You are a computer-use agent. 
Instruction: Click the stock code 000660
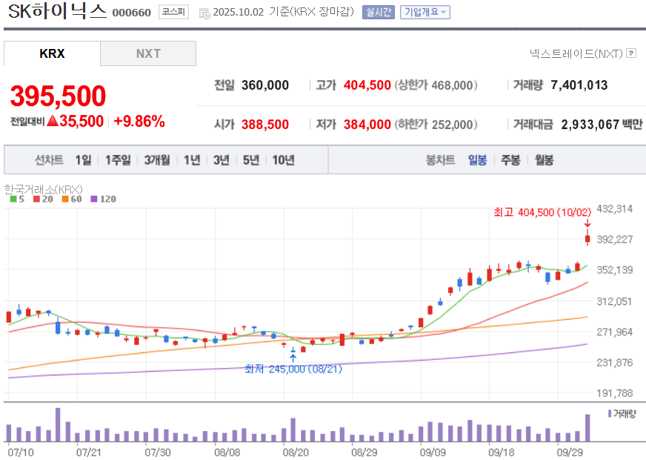click(x=131, y=13)
